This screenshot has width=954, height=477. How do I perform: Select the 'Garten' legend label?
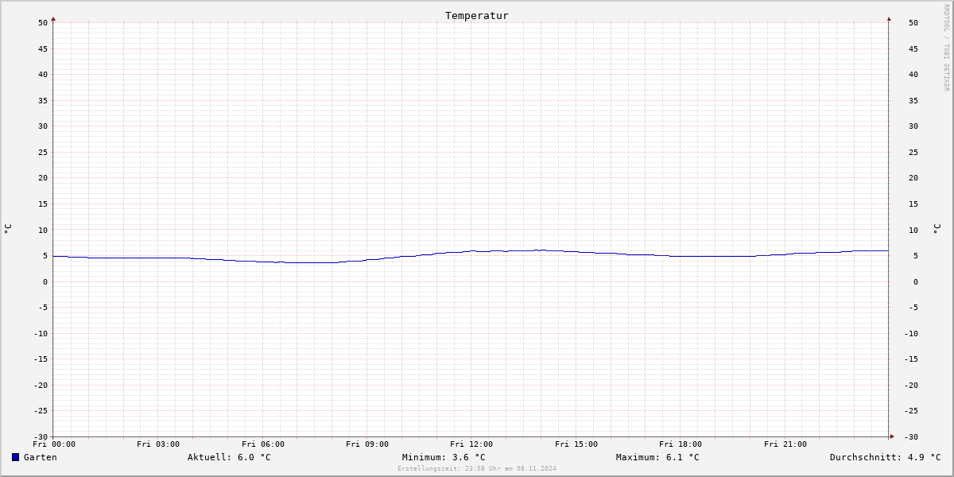tap(41, 457)
